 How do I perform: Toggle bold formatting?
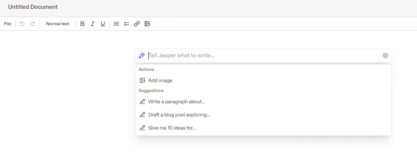[82, 24]
